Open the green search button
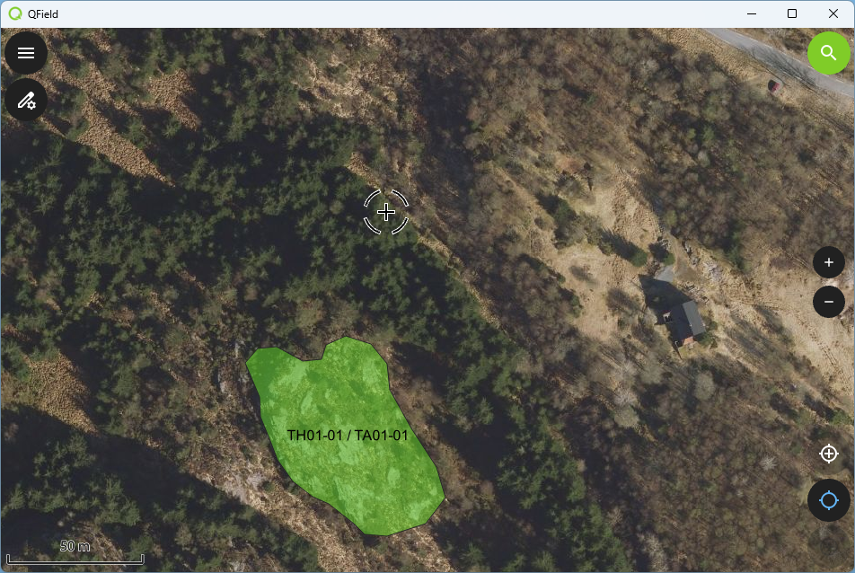The width and height of the screenshot is (855, 573). 828,53
